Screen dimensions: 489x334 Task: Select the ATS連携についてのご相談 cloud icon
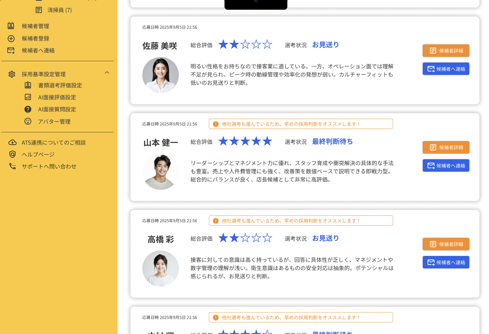(x=12, y=142)
